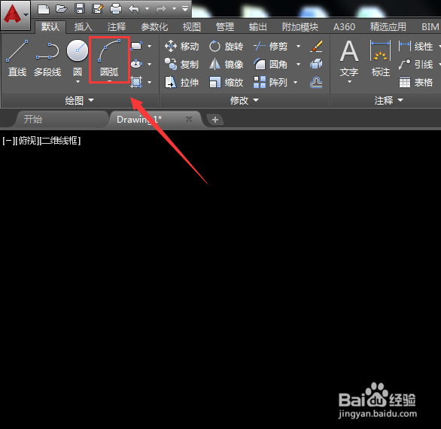
Task: Click the Redo arrow icon
Action: pos(161,9)
